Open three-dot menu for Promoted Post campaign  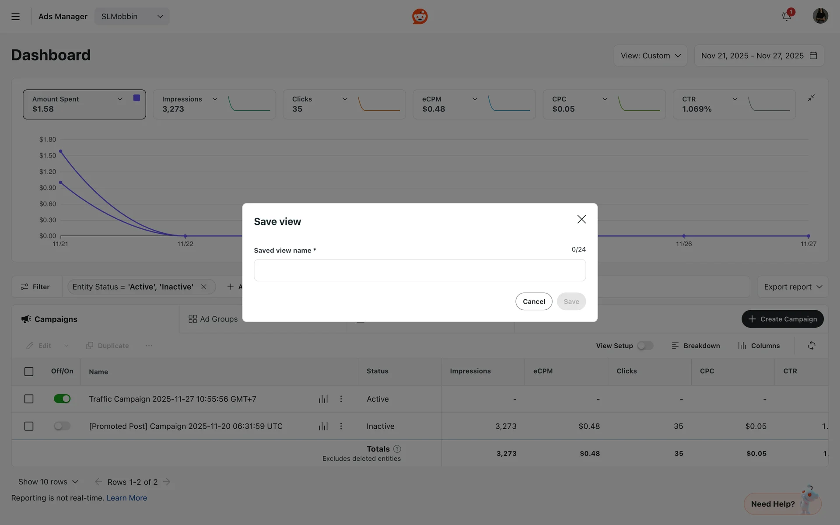pyautogui.click(x=341, y=426)
